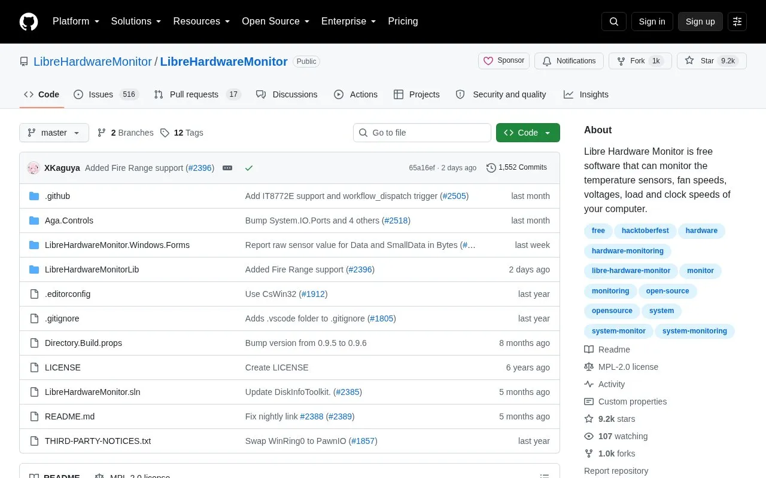Image resolution: width=766 pixels, height=478 pixels.
Task: Click the GitHub logo home icon
Action: tap(29, 22)
